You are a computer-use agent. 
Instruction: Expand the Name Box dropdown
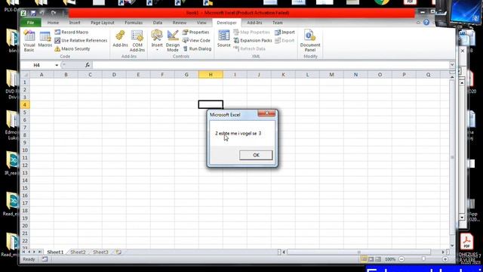pos(57,65)
